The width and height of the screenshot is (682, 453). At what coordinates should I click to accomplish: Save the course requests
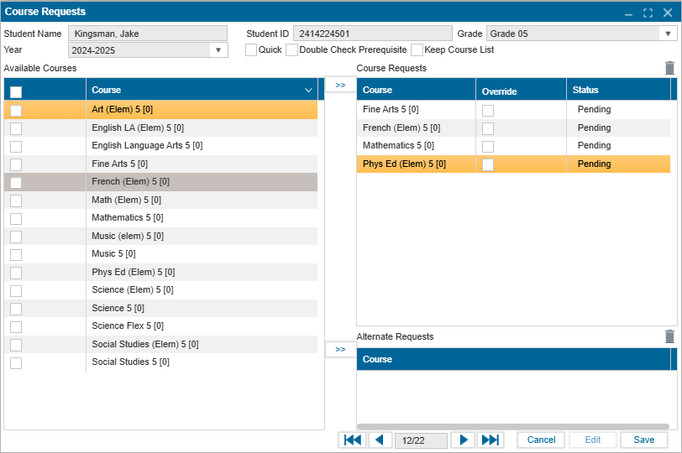[x=644, y=440]
